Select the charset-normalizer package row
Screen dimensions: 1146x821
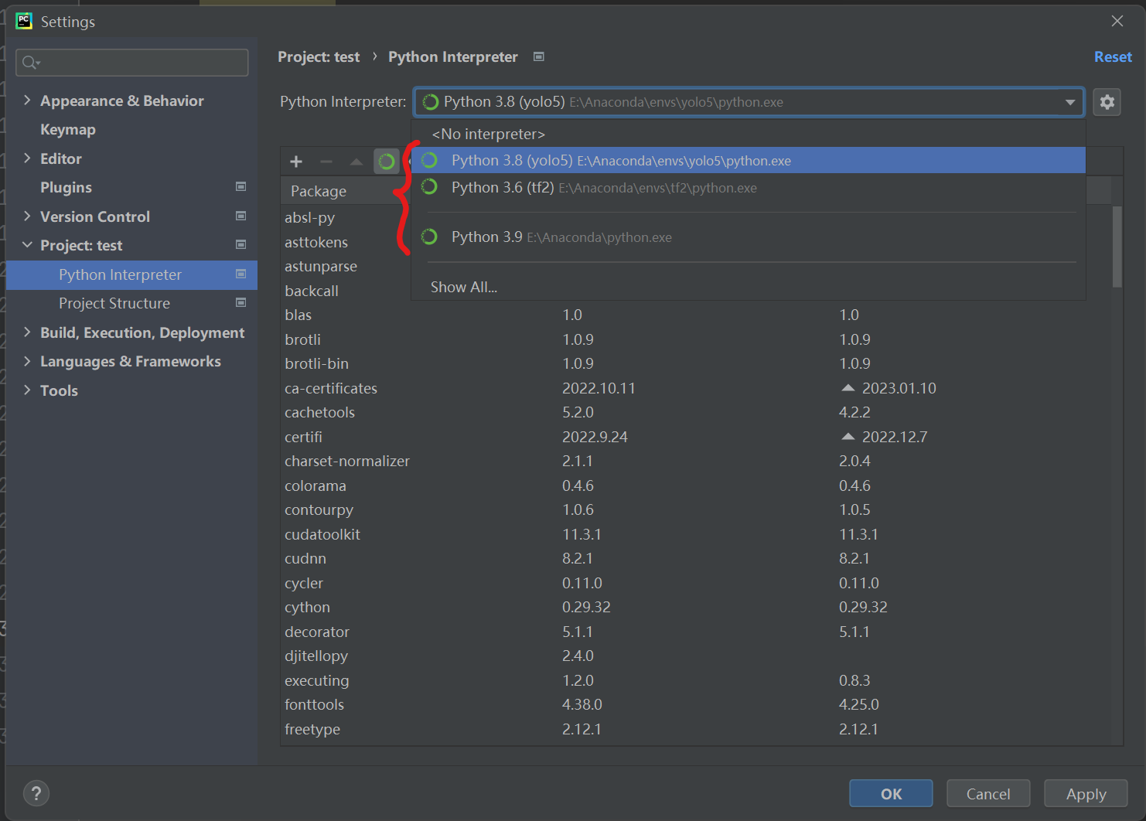tap(696, 461)
